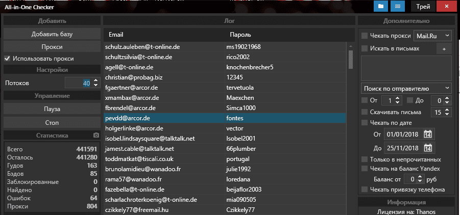Select row fbrendel@arcor.de
Screen dimensions: 460x215
pos(225,108)
